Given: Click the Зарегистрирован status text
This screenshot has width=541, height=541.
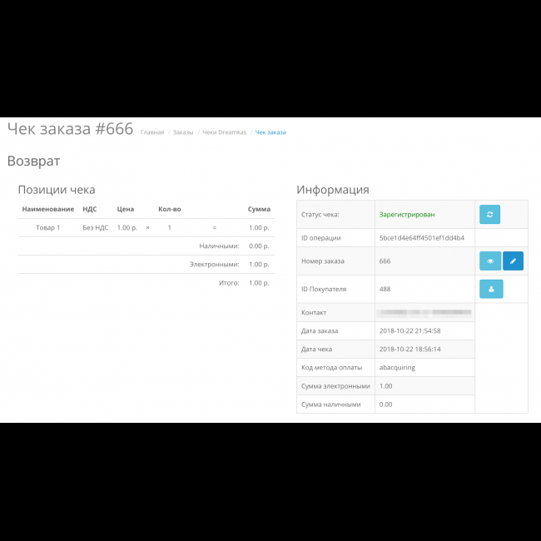Looking at the screenshot, I should (x=406, y=215).
